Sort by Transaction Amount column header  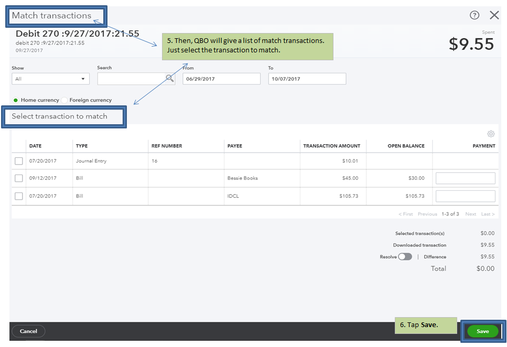(331, 146)
